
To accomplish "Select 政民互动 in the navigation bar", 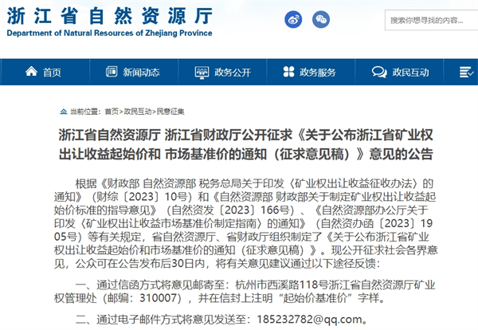I will (406, 73).
